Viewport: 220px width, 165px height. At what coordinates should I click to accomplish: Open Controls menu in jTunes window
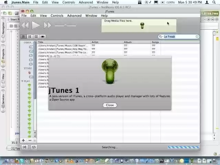[57, 16]
